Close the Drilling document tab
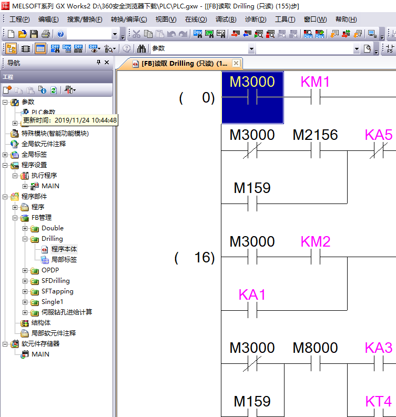 236,63
